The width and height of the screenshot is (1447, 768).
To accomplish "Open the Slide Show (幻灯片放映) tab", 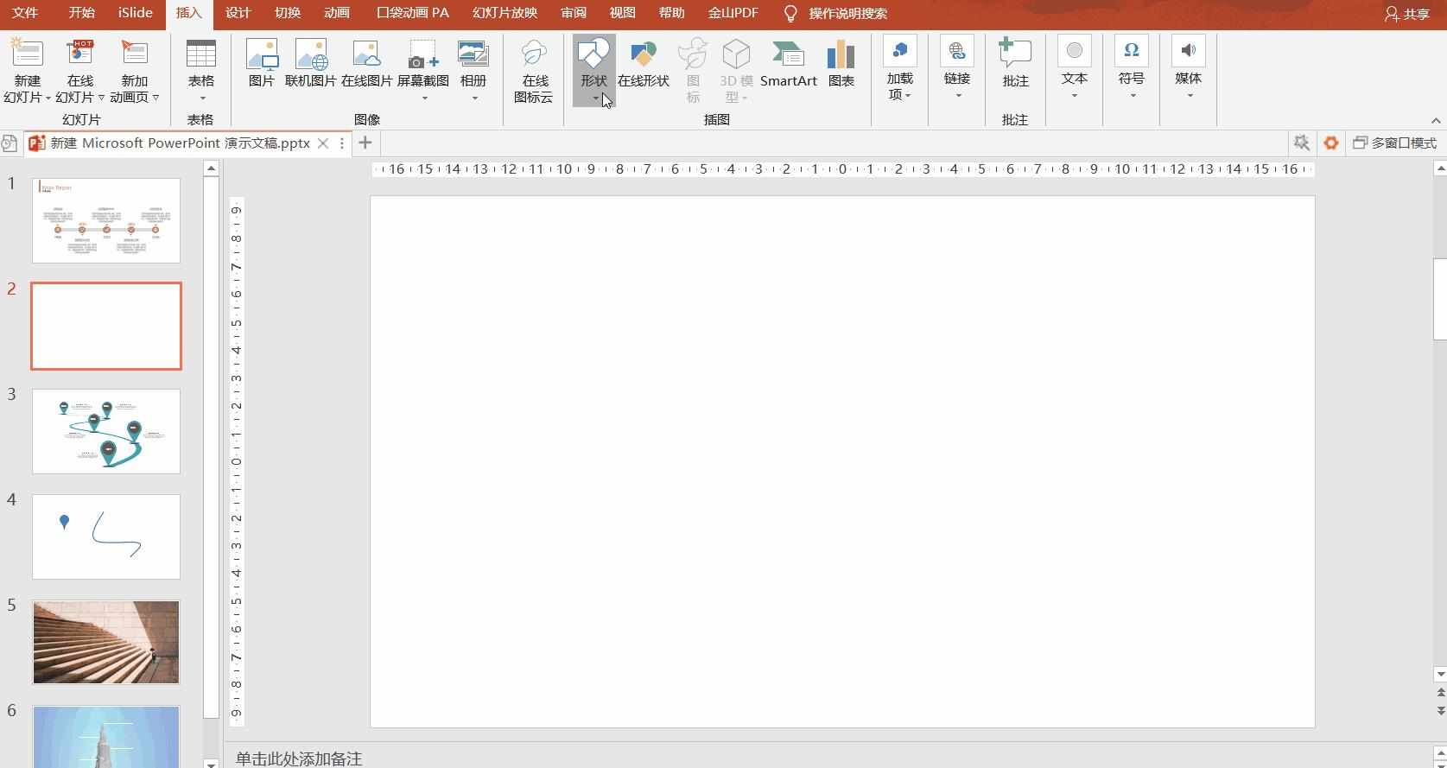I will coord(505,13).
